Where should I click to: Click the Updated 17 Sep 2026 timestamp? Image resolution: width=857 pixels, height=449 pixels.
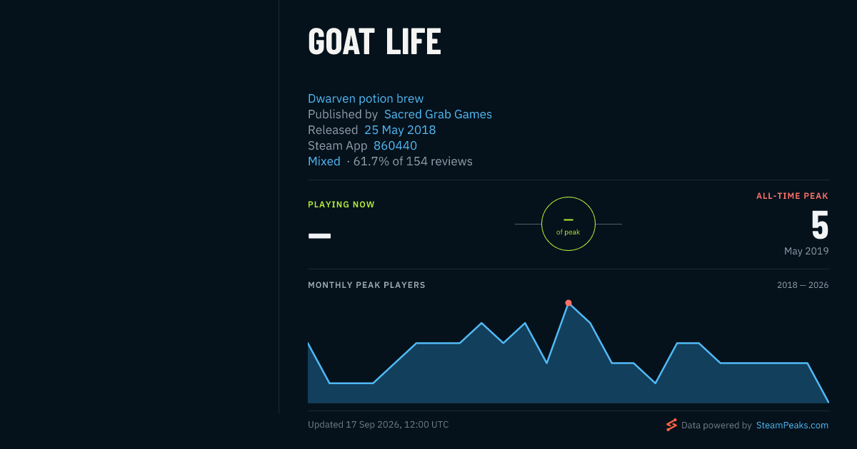379,425
